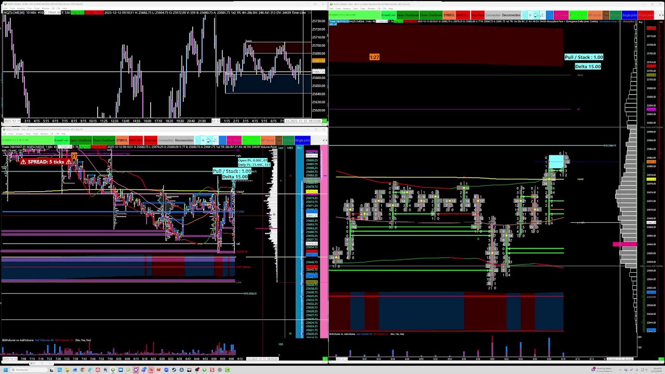Open the Windows Start menu
Image resolution: width=665 pixels, height=374 pixels.
[x=6, y=370]
